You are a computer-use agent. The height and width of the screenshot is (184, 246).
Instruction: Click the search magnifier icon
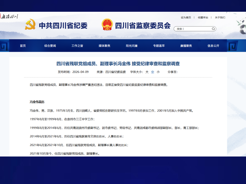pyautogui.click(x=213, y=29)
